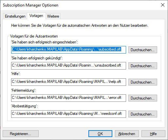Browse for the 'erfolgreich eingeschrieben' template

143,50
